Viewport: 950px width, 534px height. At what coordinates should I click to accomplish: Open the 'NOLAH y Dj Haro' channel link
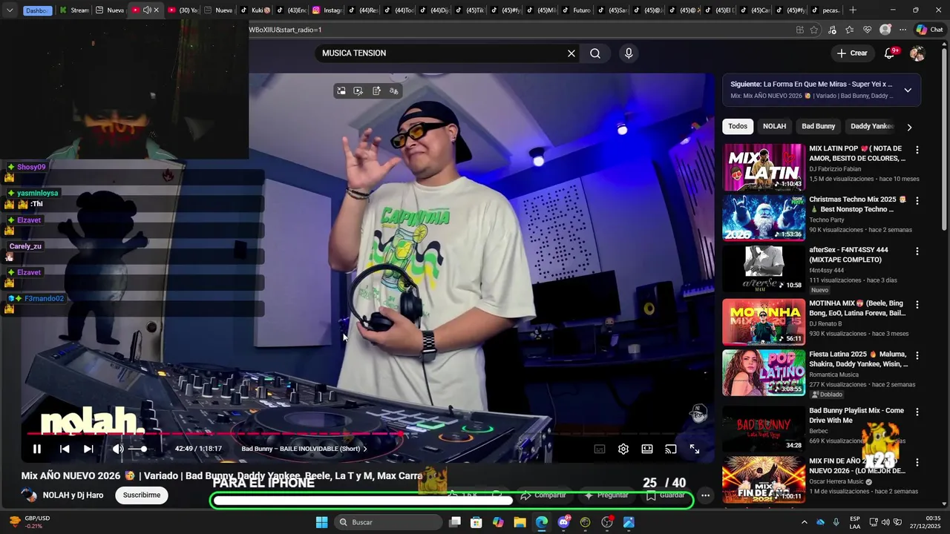click(x=73, y=495)
